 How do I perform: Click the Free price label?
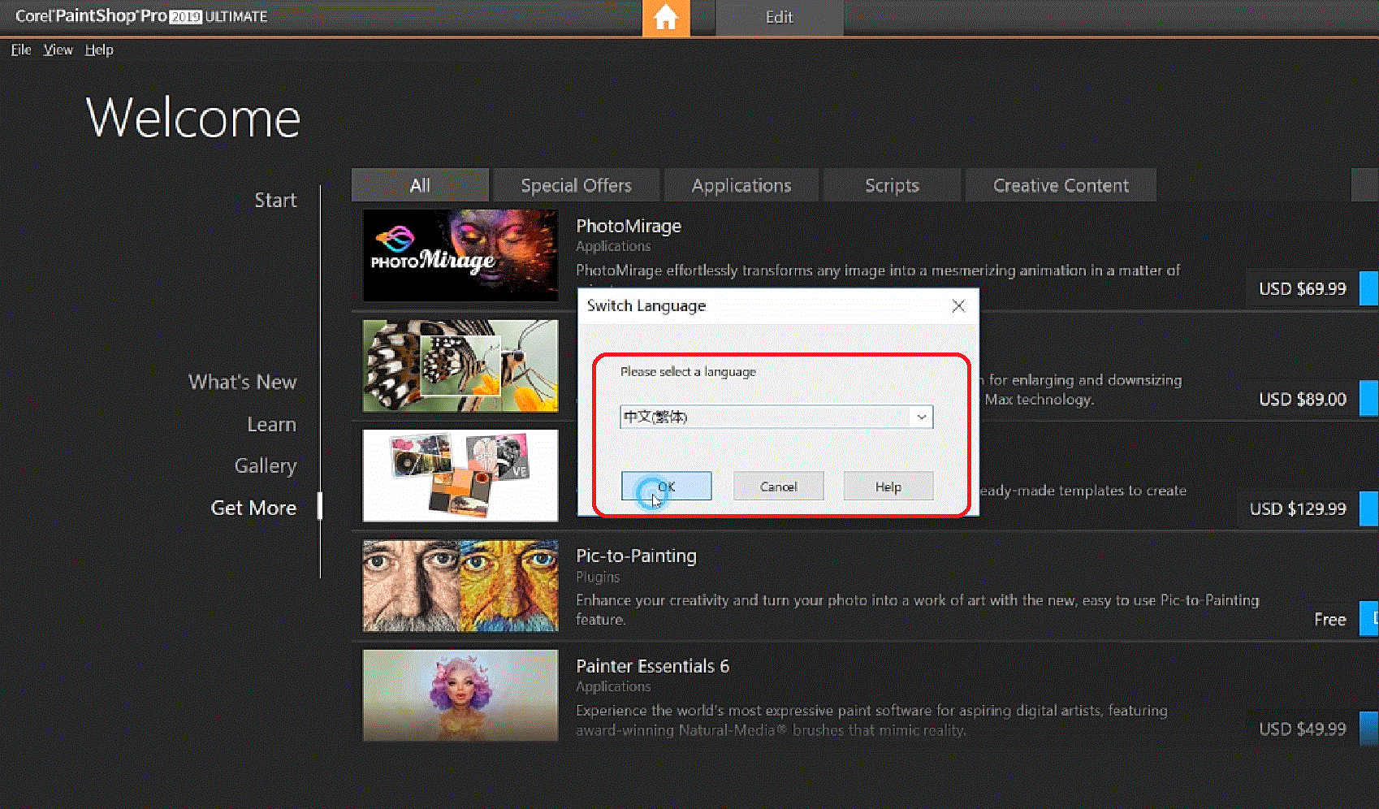1330,619
